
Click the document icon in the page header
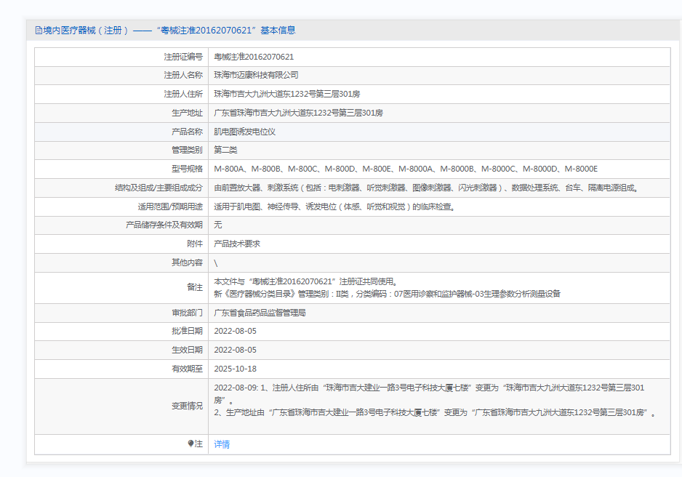pos(39,31)
